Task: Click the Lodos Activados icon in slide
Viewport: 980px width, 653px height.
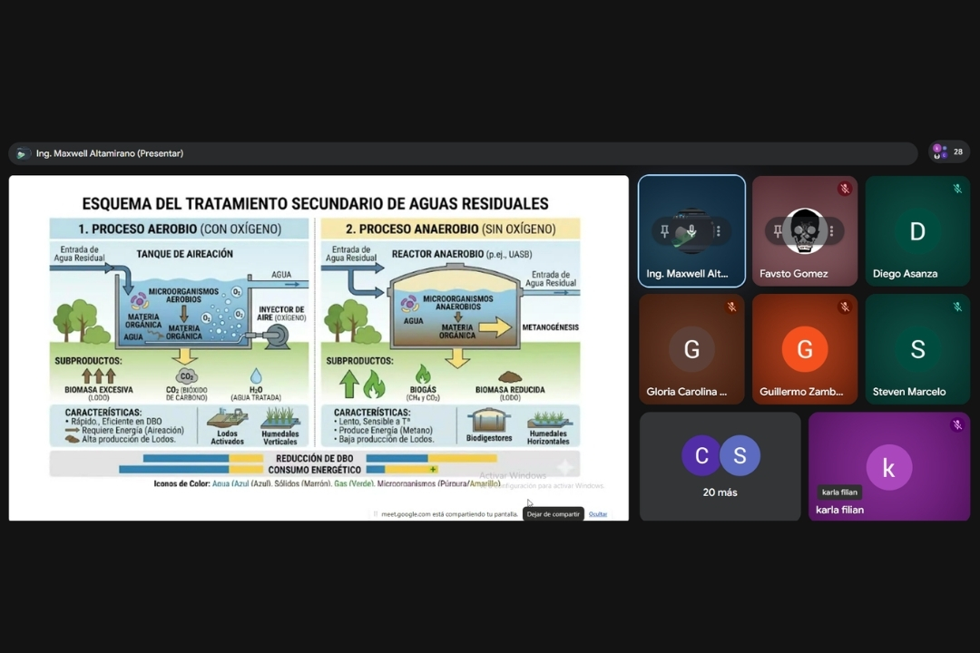Action: (228, 418)
